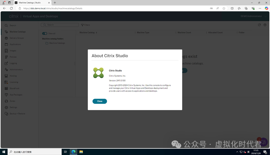
Task: Open the Windows Start menu
Action: [x=4, y=152]
